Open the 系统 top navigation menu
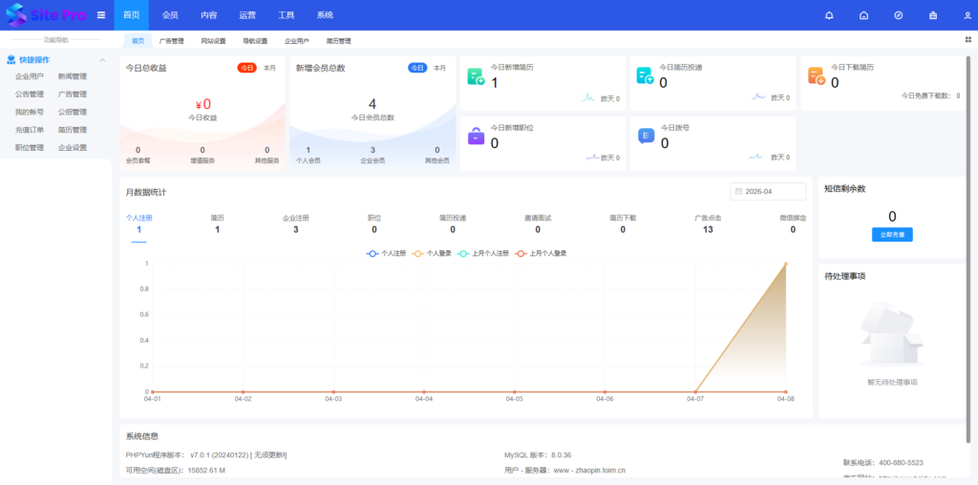 [x=325, y=15]
